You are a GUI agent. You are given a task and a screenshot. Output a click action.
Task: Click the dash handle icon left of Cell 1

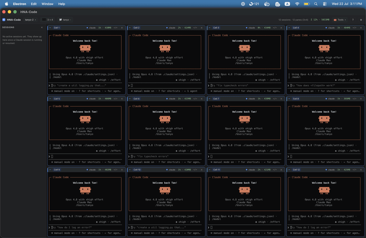50,28
